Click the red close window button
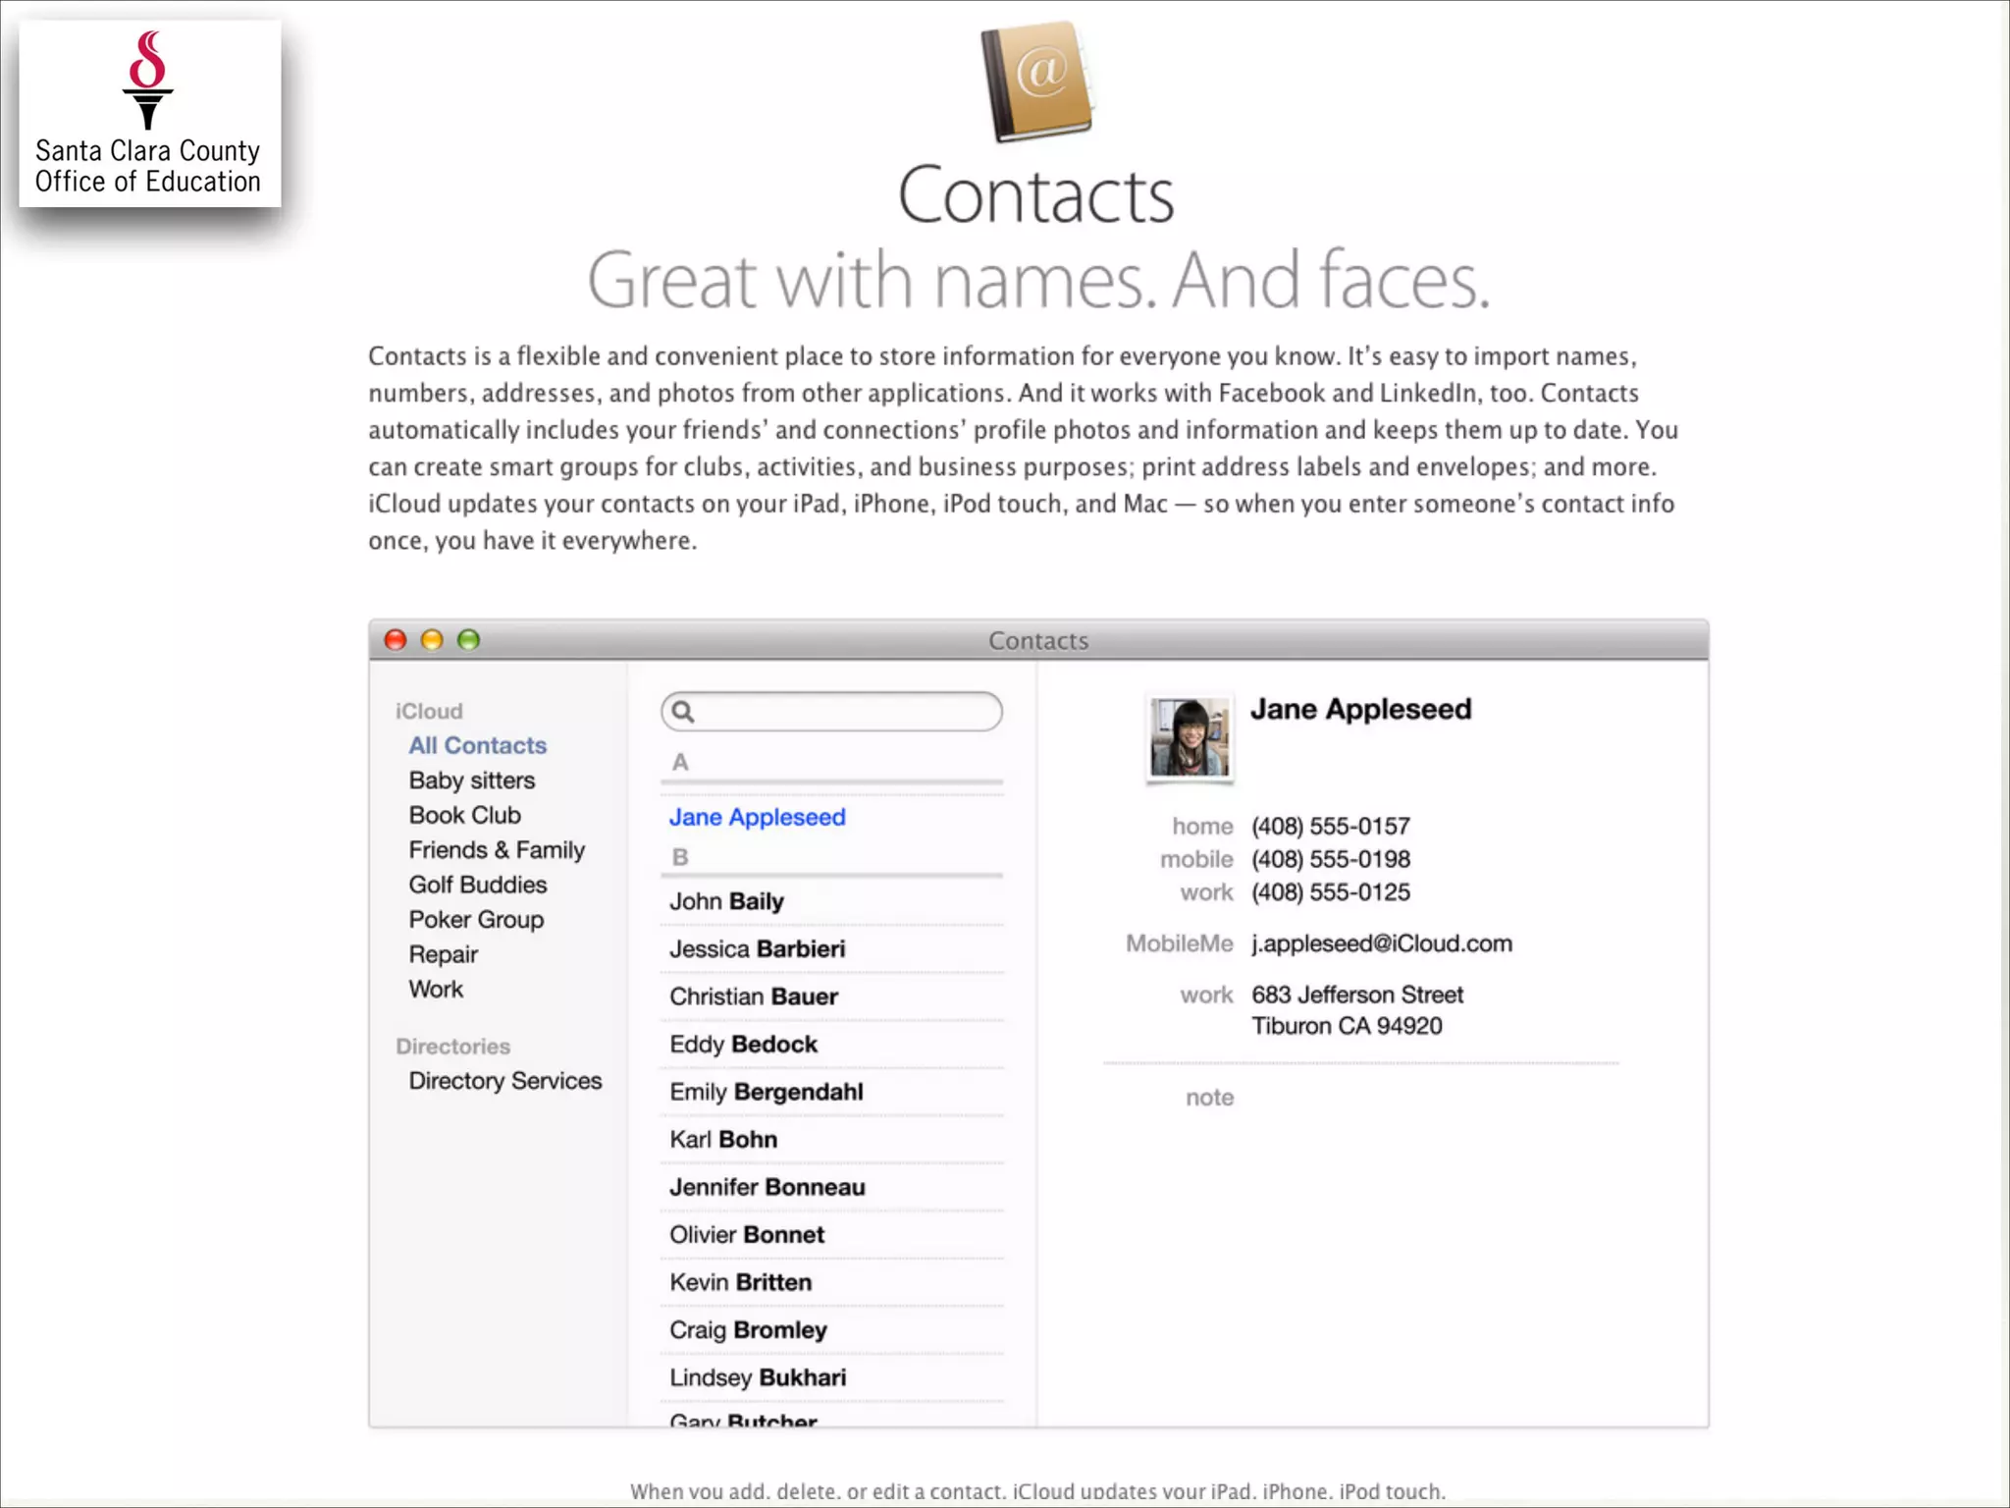Screen dimensions: 2010x1508 [396, 640]
